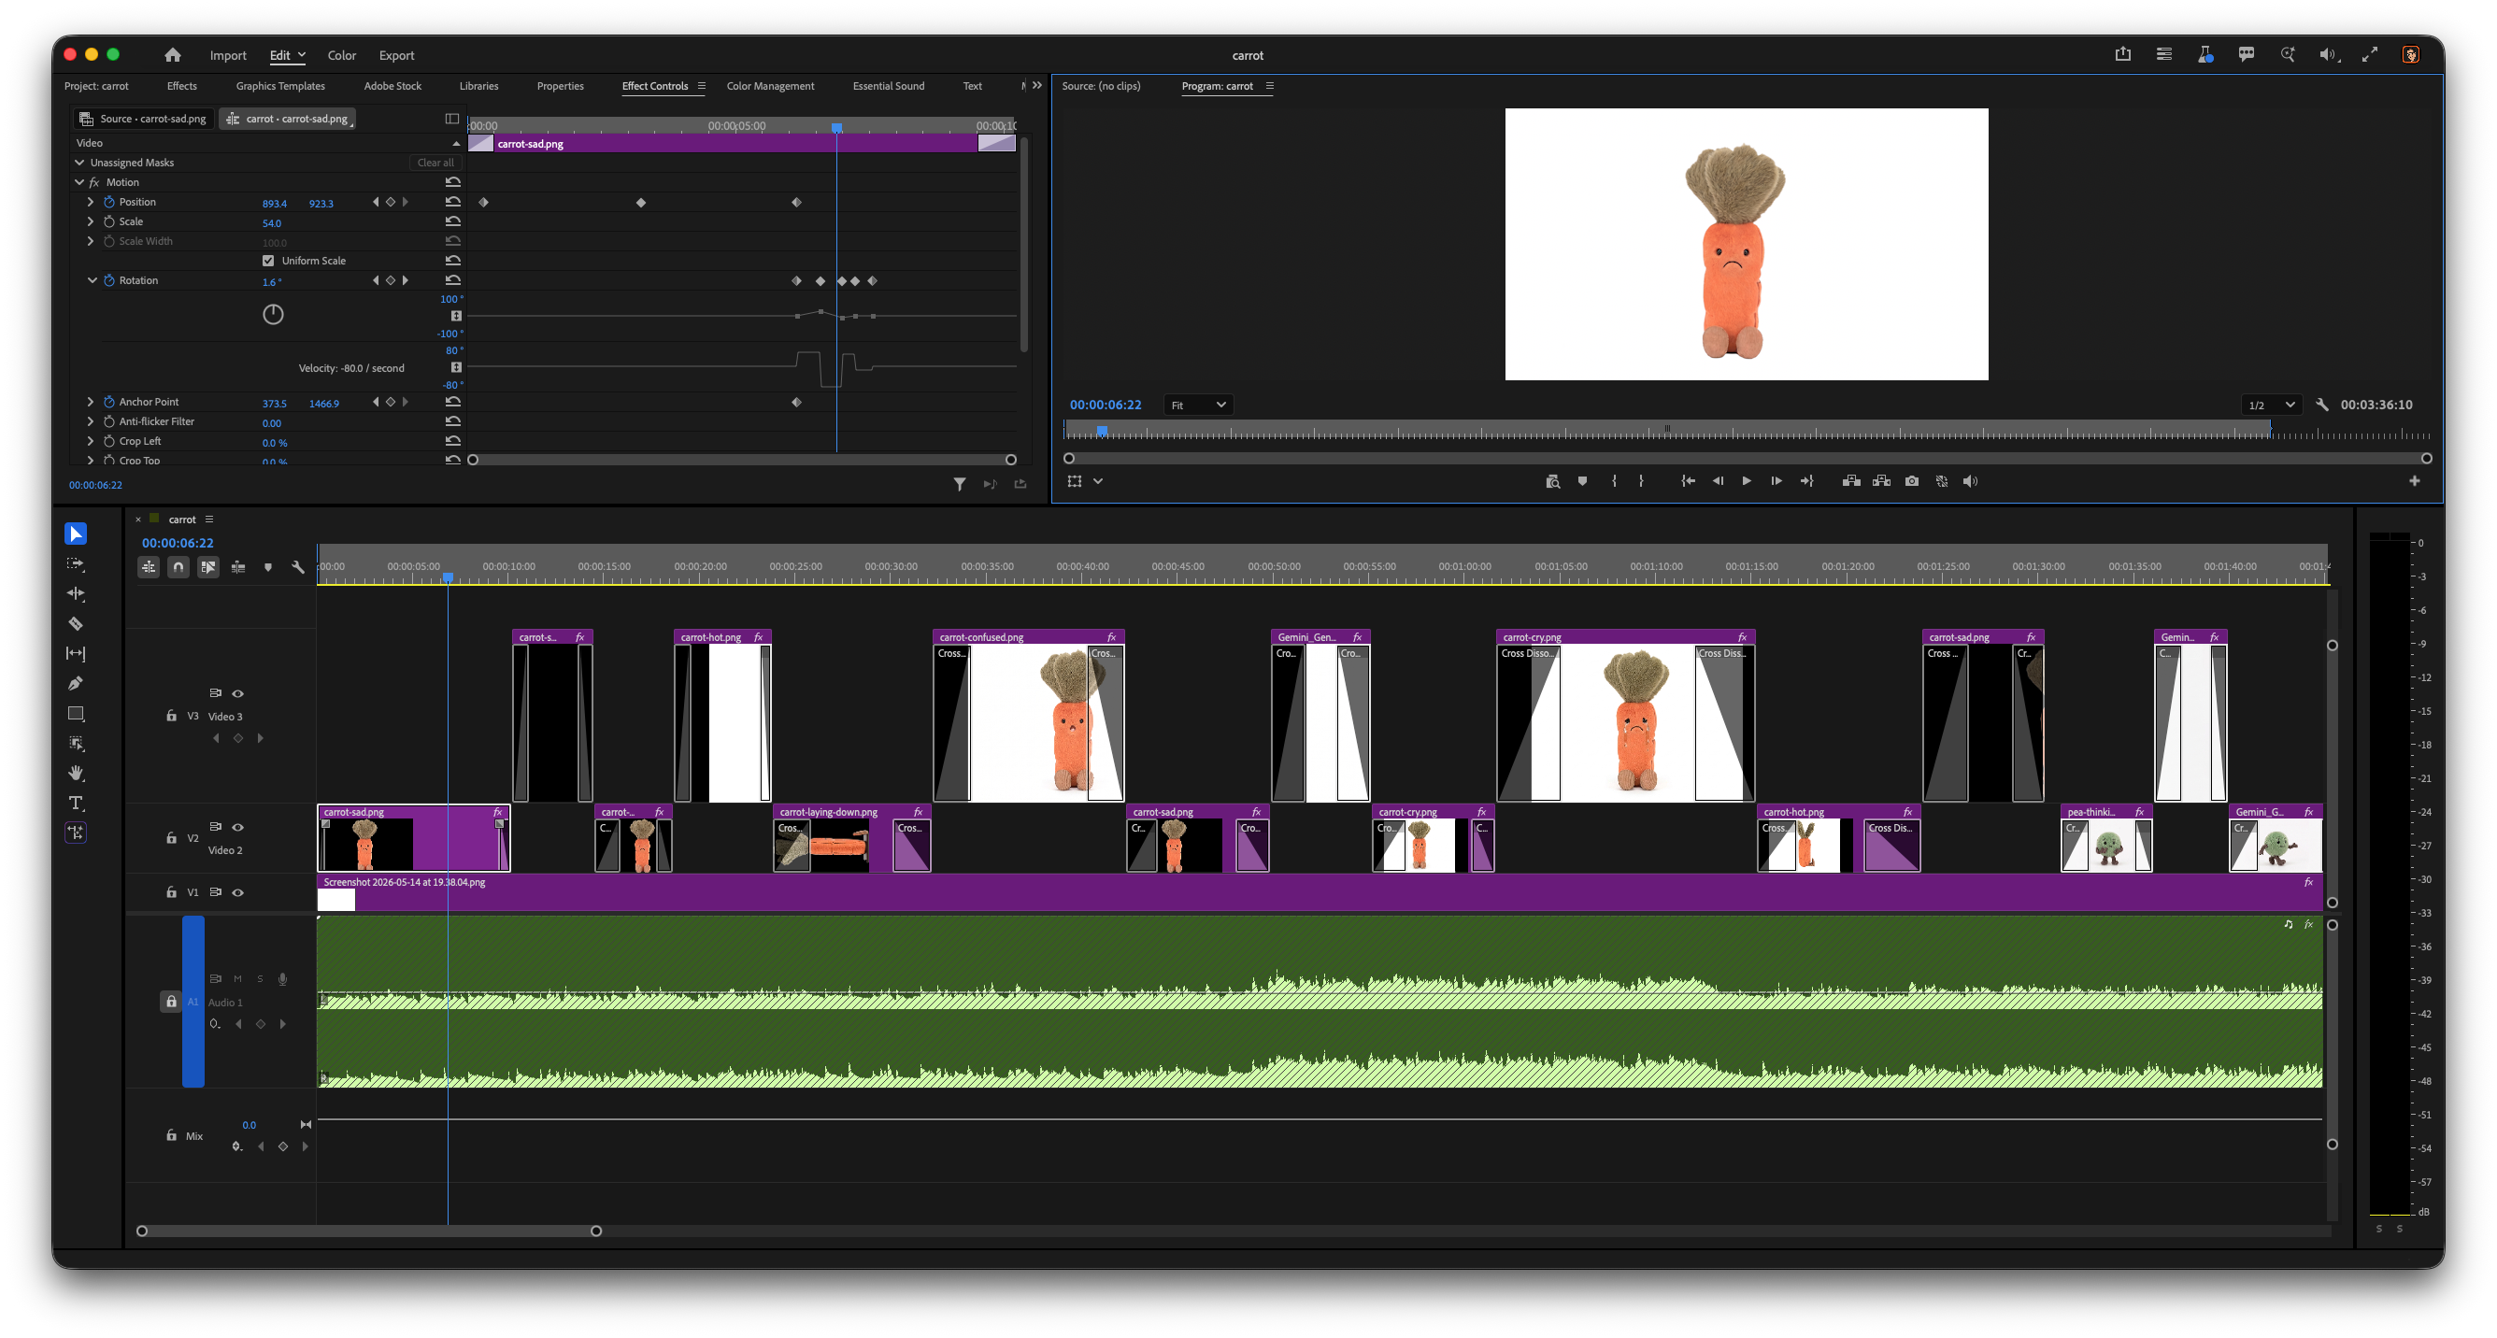Image resolution: width=2497 pixels, height=1338 pixels.
Task: Toggle Linked Selection in timeline
Action: [208, 568]
